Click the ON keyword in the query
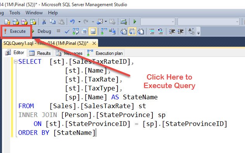Viewport: 245px width, 153px height. [x=38, y=124]
